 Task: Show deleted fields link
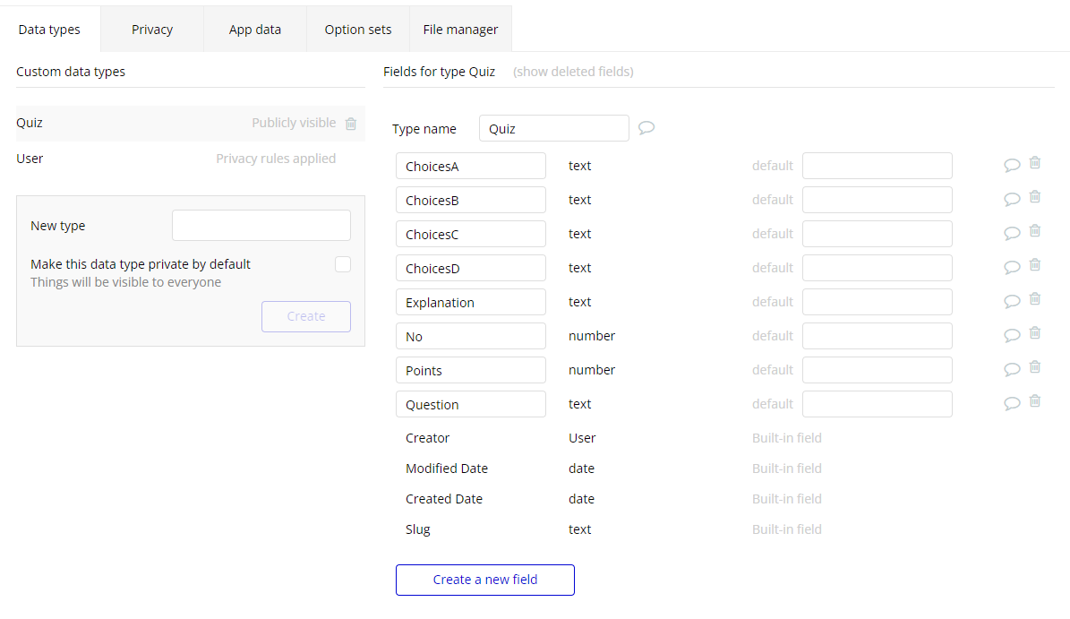pos(573,72)
